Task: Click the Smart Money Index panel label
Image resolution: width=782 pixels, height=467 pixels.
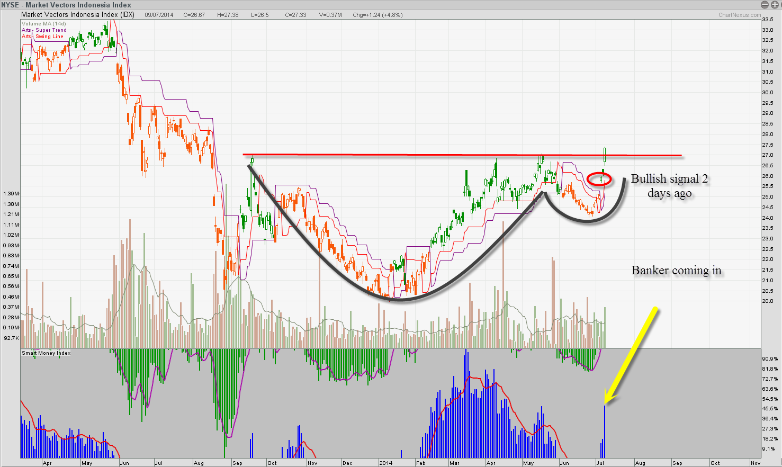Action: (46, 353)
